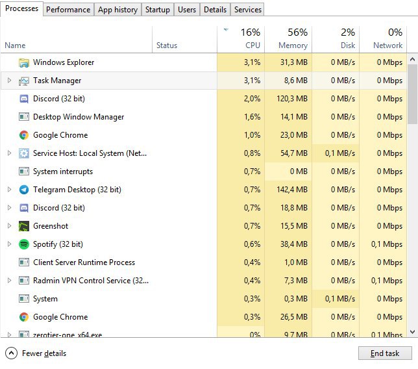The width and height of the screenshot is (418, 369).
Task: Sort by the Memory column header
Action: click(x=288, y=39)
